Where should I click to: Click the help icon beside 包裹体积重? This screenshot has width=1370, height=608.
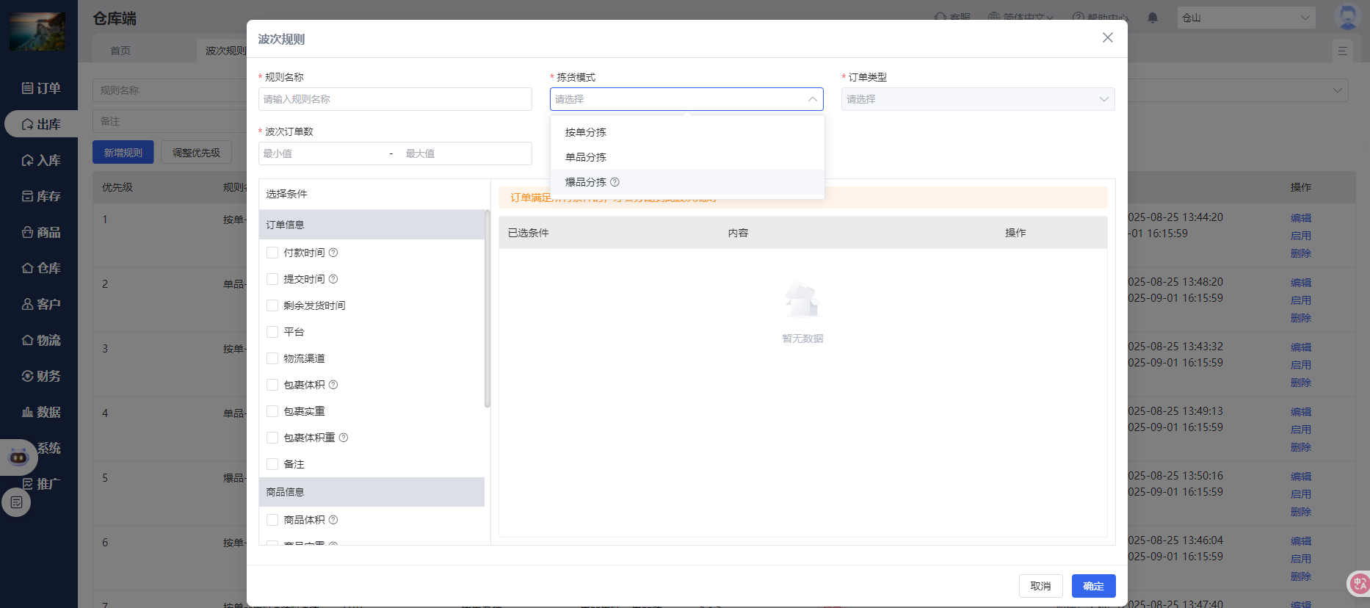(x=344, y=438)
